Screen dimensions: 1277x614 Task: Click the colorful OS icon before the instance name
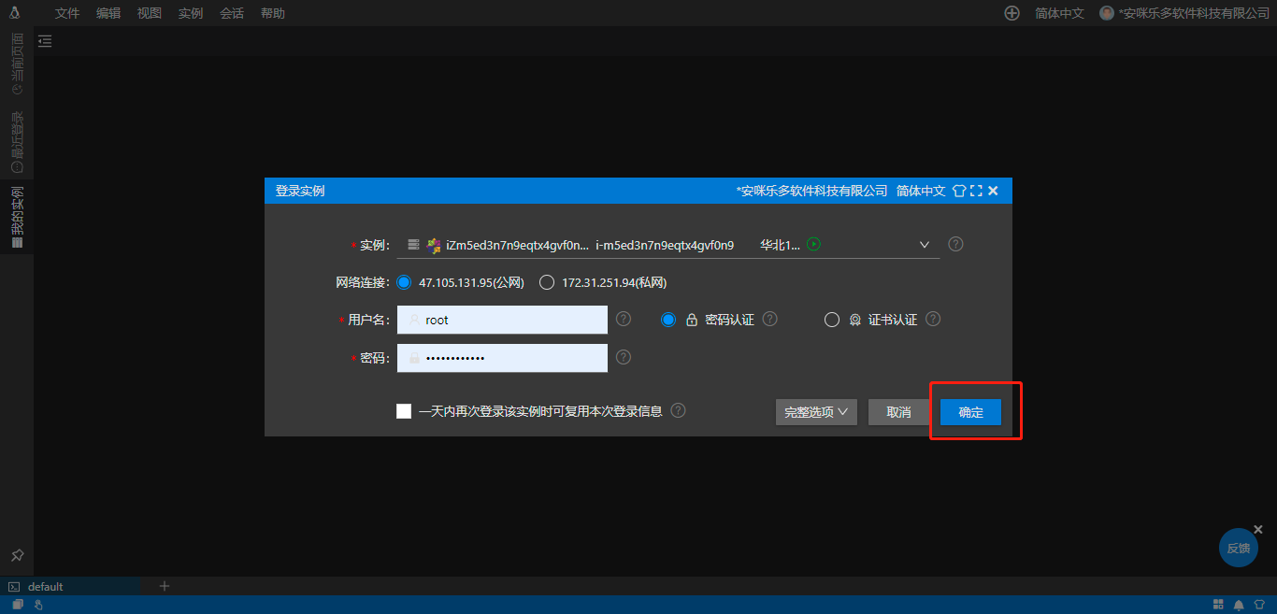[x=434, y=245]
